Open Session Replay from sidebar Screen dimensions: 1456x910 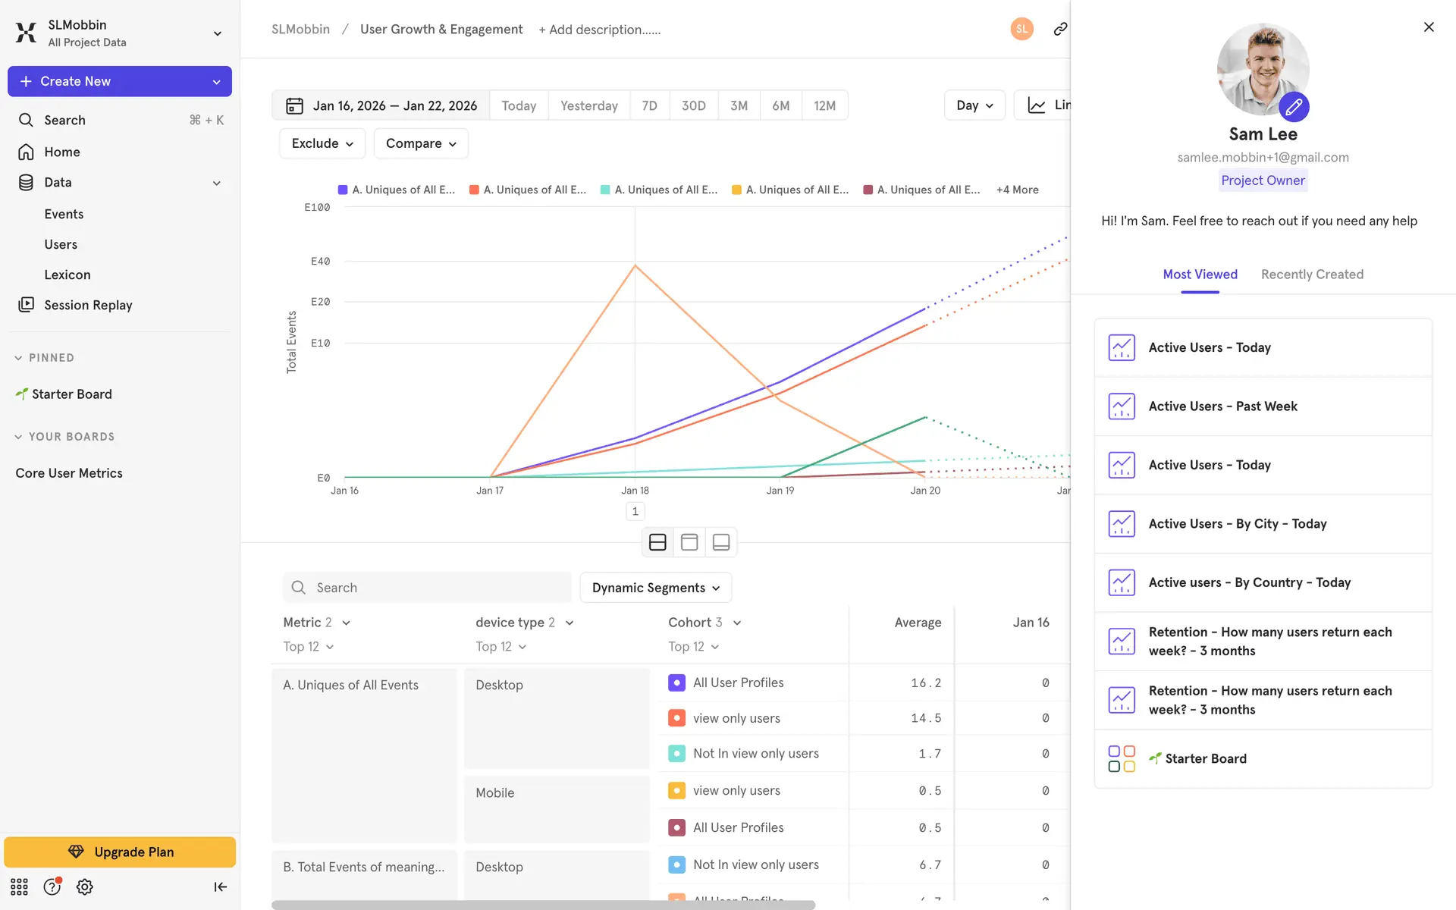pos(88,305)
